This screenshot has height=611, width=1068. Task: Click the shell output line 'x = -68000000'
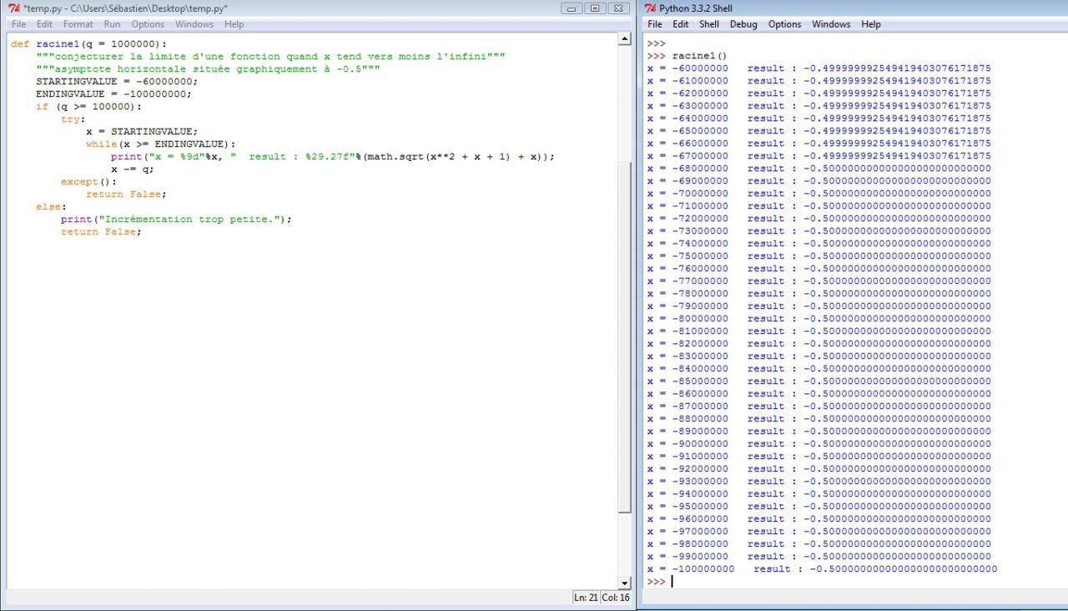(819, 169)
